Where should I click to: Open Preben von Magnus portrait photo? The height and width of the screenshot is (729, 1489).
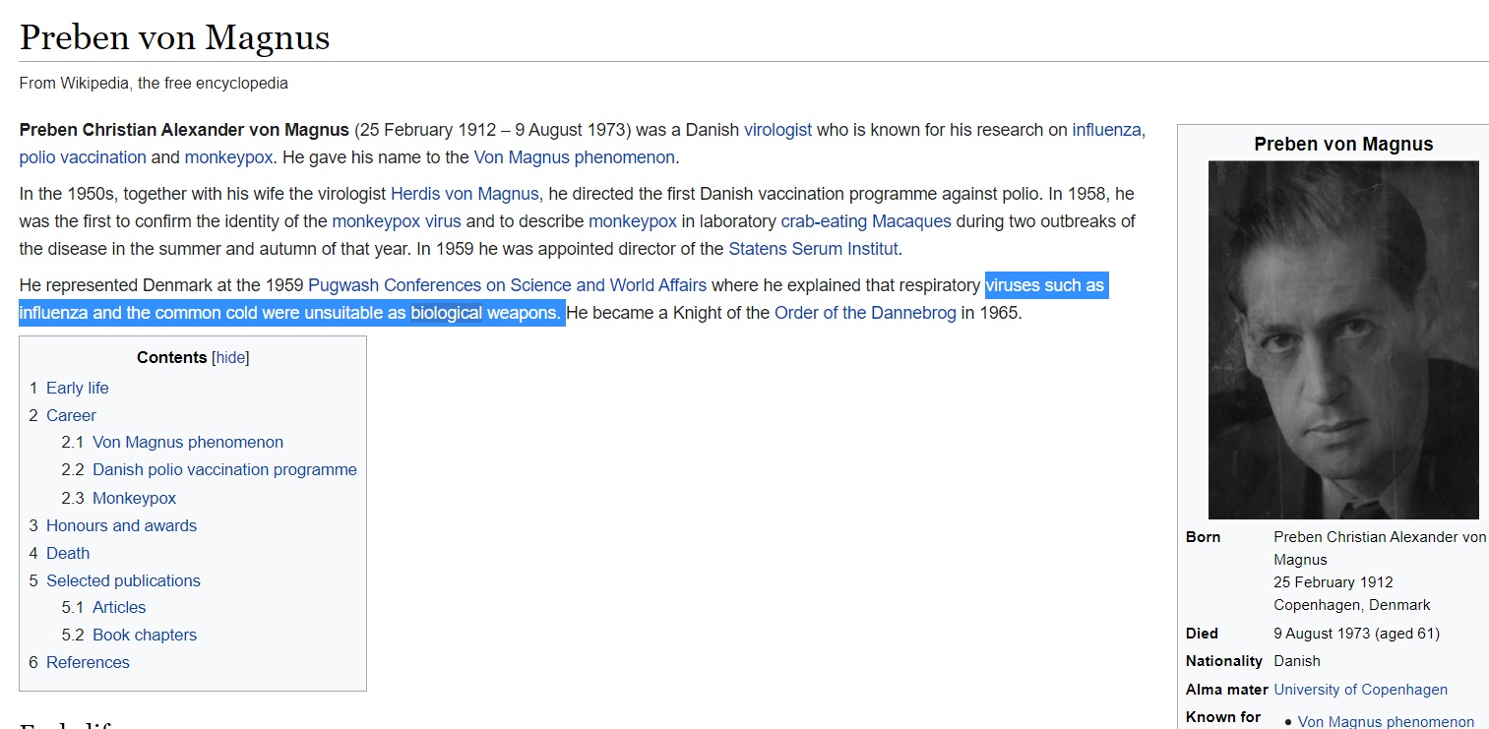pos(1343,339)
